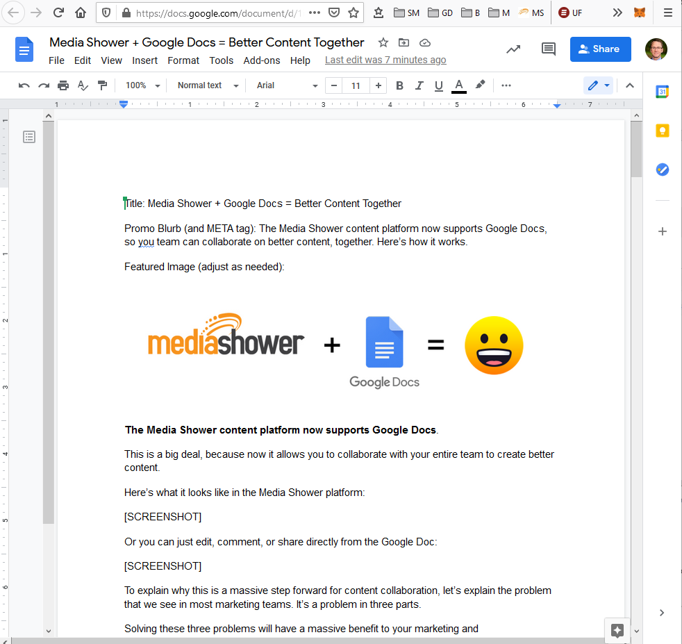Open the Google account profile picture

coord(656,49)
